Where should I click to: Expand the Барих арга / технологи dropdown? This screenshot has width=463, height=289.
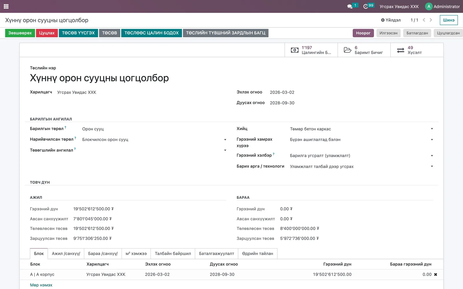click(x=432, y=166)
